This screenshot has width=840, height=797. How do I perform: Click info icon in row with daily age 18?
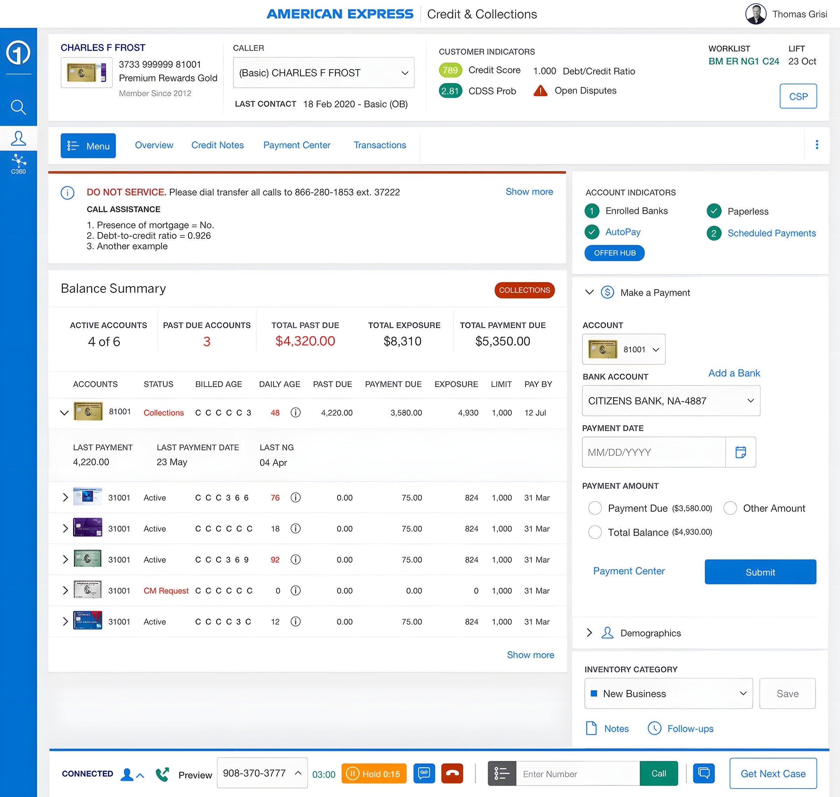click(x=295, y=528)
